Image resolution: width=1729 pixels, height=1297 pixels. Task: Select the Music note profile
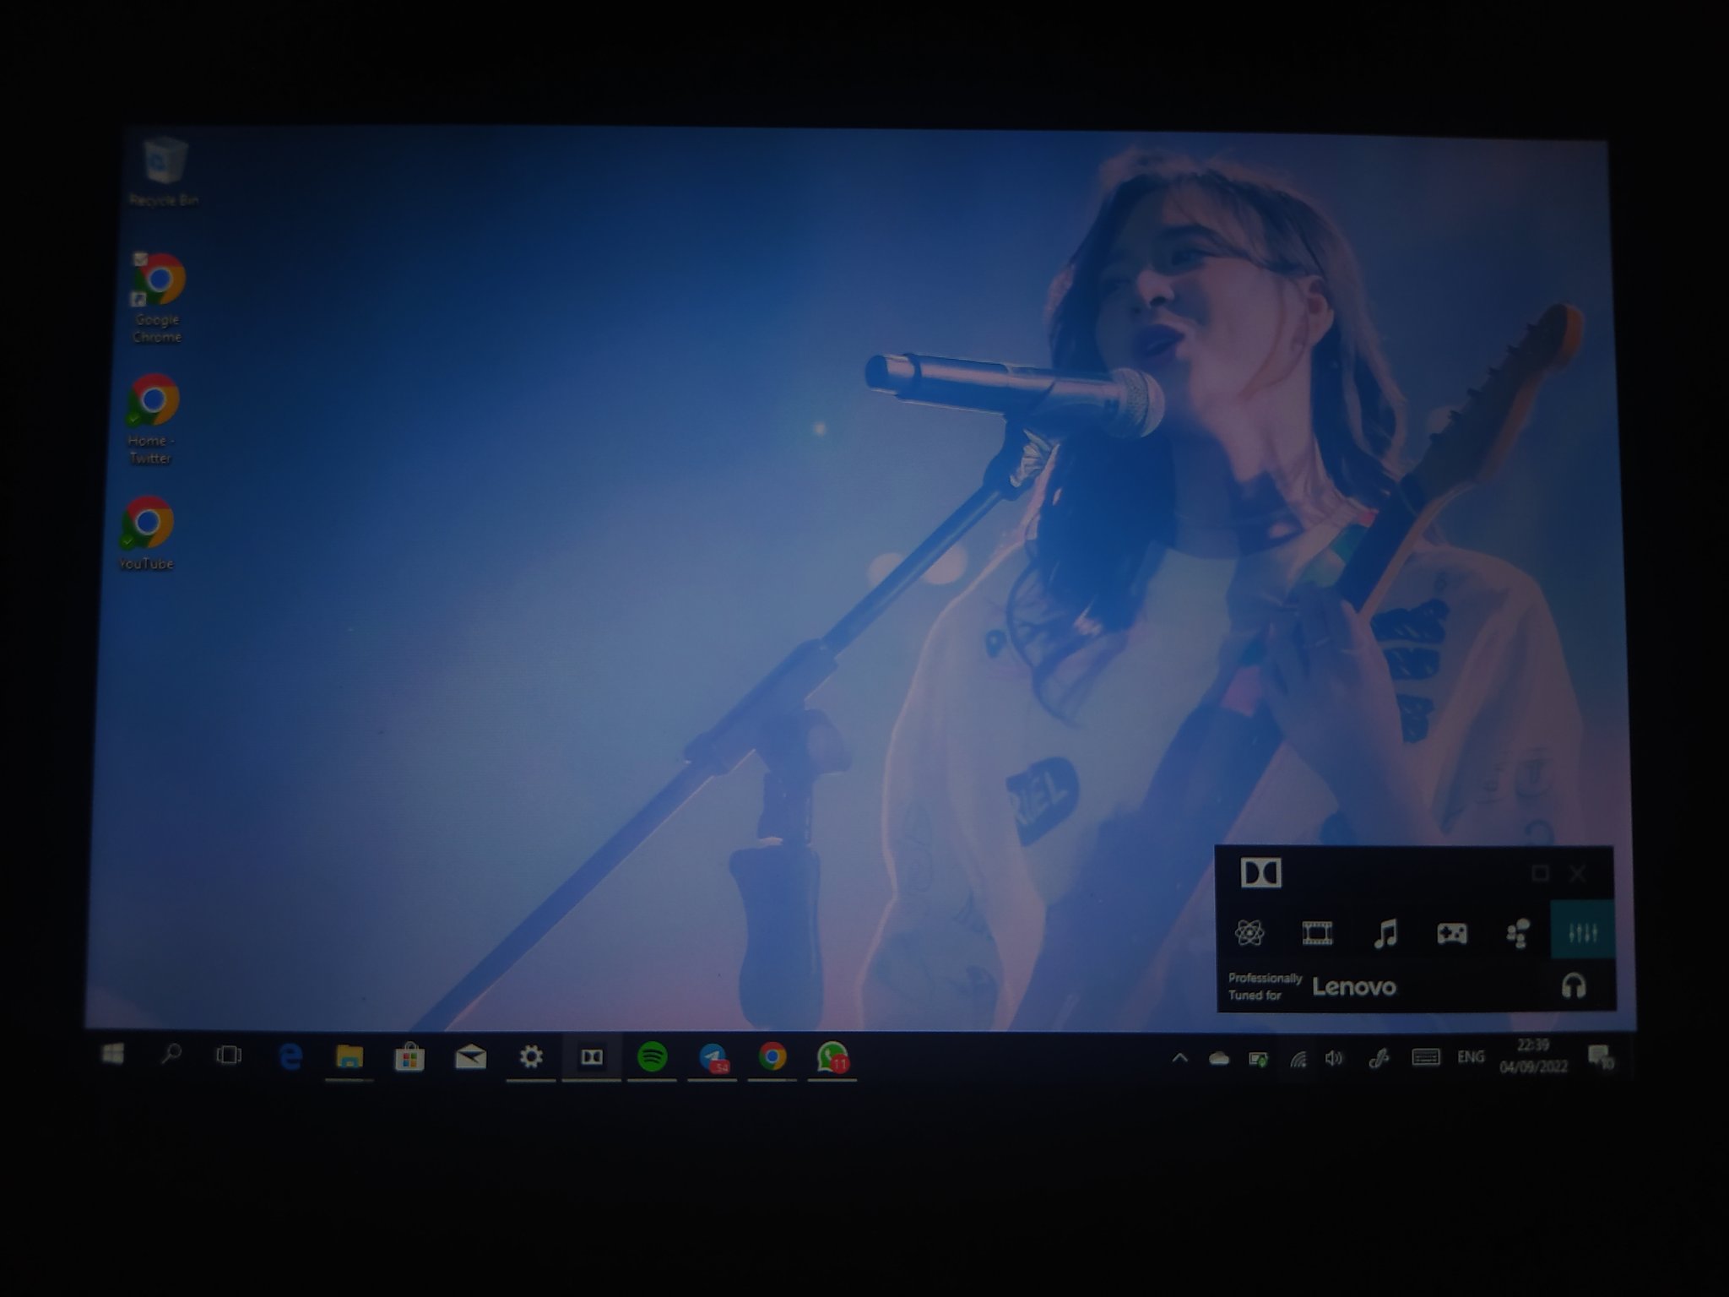tap(1385, 933)
